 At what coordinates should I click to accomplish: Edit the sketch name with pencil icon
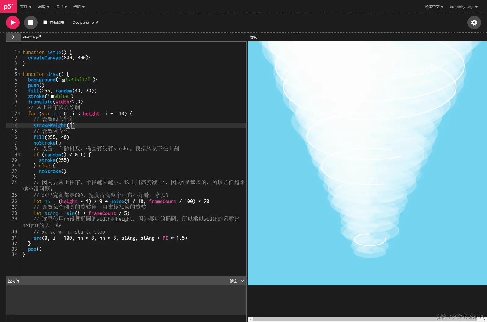coord(97,23)
